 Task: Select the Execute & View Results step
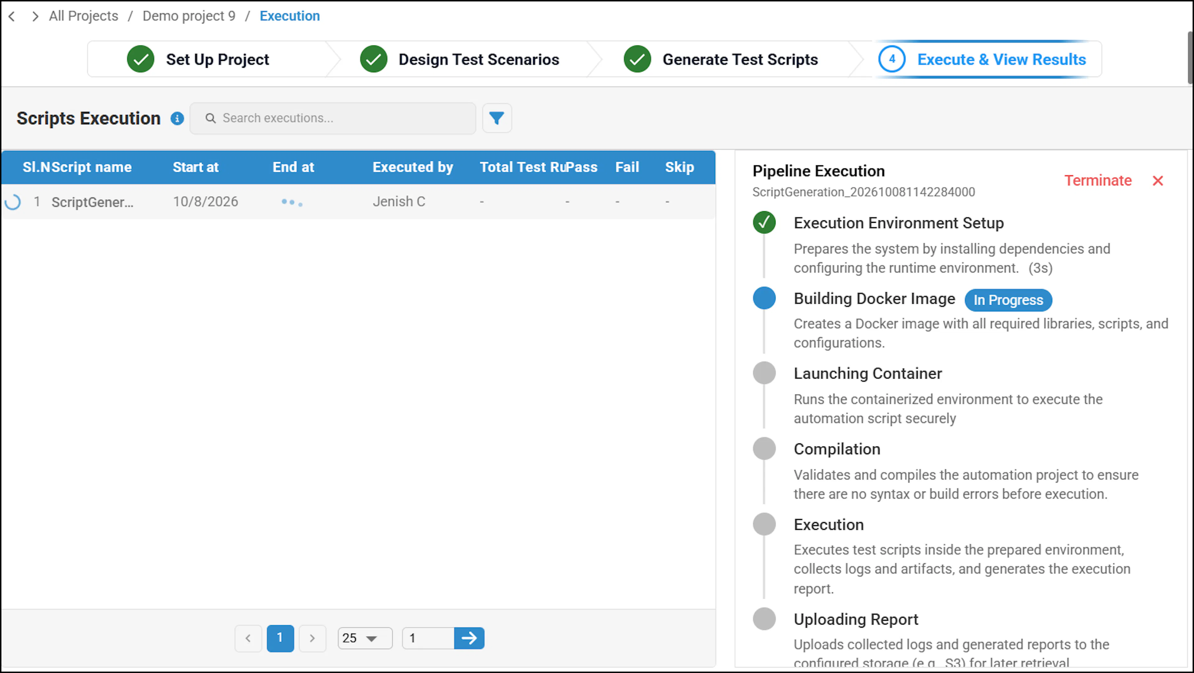[1002, 59]
